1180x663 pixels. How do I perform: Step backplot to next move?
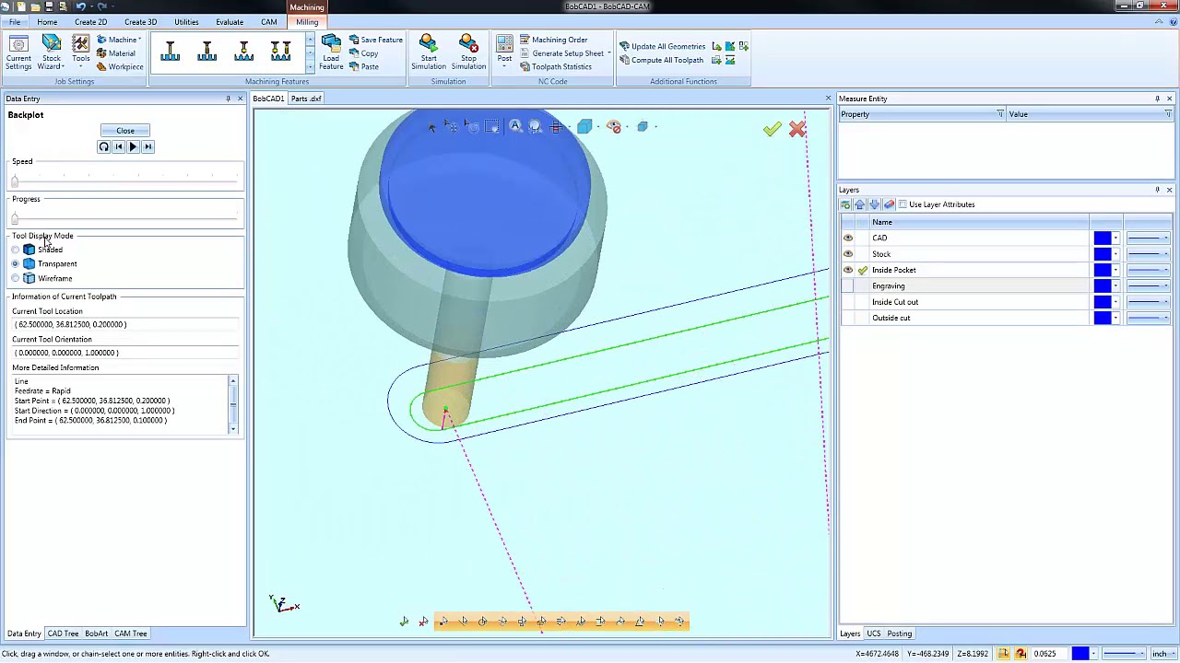pyautogui.click(x=147, y=146)
